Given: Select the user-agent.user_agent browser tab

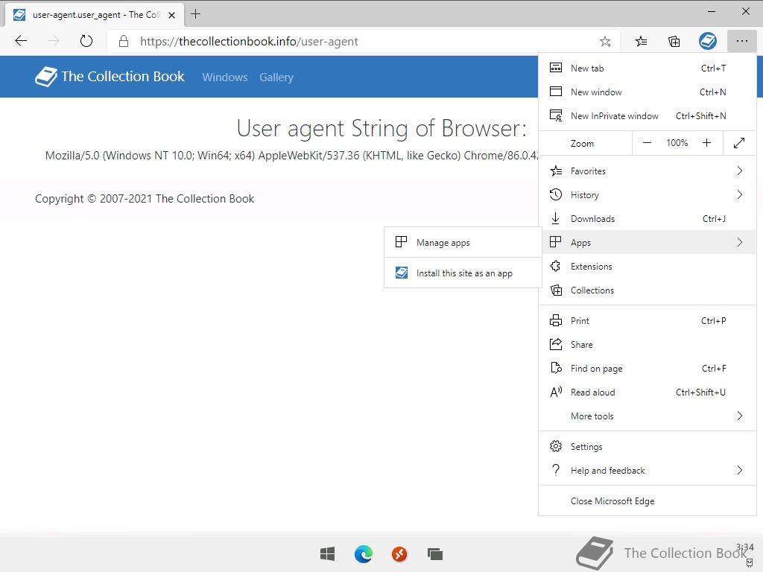Looking at the screenshot, I should click(95, 15).
